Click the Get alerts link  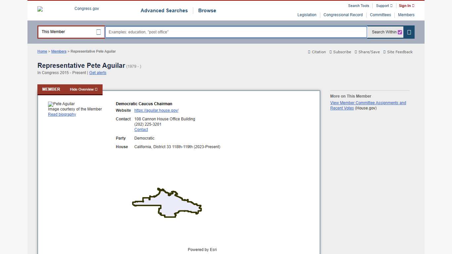point(98,73)
